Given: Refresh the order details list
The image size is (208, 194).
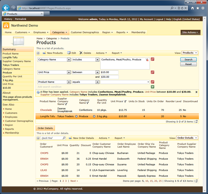Looking at the screenshot, I should [197, 181].
